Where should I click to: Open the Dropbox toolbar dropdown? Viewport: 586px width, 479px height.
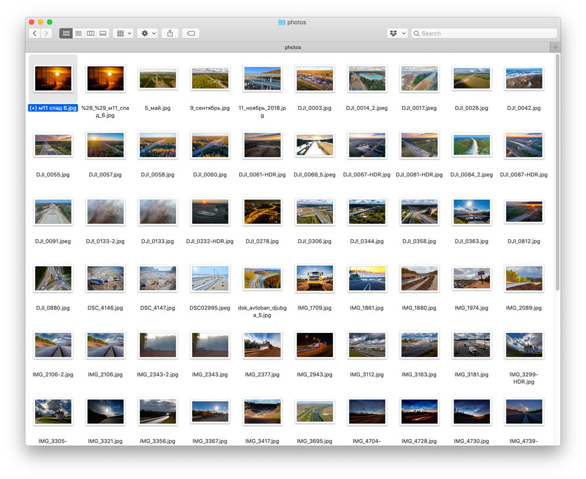pyautogui.click(x=397, y=33)
